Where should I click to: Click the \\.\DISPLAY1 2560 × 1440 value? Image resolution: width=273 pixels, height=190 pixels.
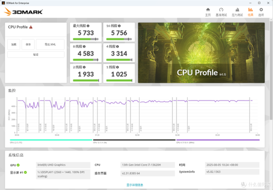63,174
